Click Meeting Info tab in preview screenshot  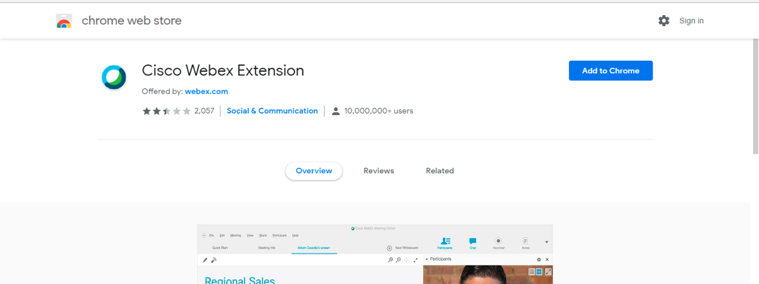[x=267, y=248]
